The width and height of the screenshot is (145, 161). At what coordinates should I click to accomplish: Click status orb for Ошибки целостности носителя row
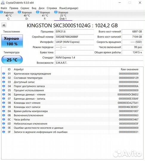[x=4, y=128]
